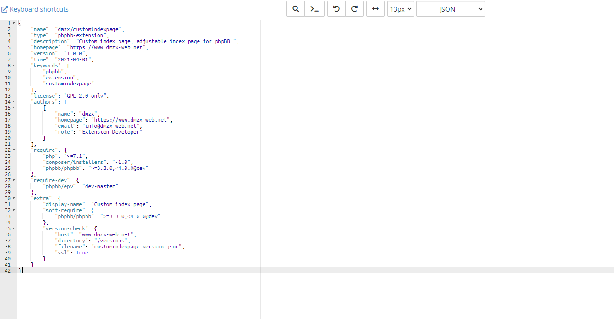This screenshot has height=319, width=614.
Task: Collapse the "keywords" array fold arrow
Action: (x=13, y=65)
